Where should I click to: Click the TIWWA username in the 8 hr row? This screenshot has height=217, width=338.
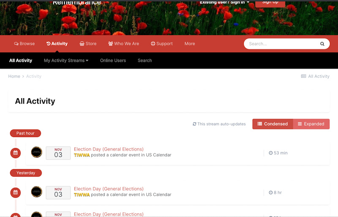click(x=82, y=195)
